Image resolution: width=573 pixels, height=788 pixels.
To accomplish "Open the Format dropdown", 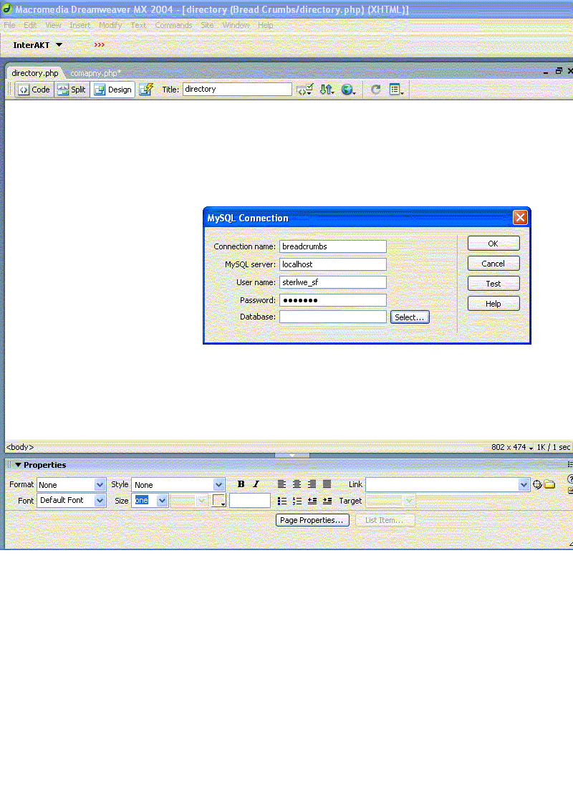I will pyautogui.click(x=71, y=485).
